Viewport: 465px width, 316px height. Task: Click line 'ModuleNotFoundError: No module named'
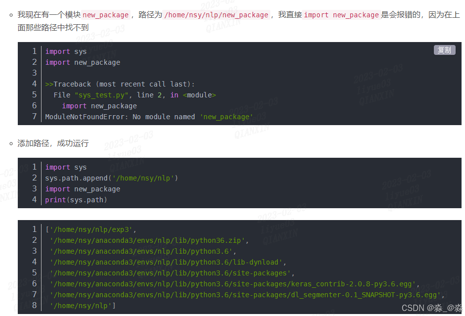149,117
